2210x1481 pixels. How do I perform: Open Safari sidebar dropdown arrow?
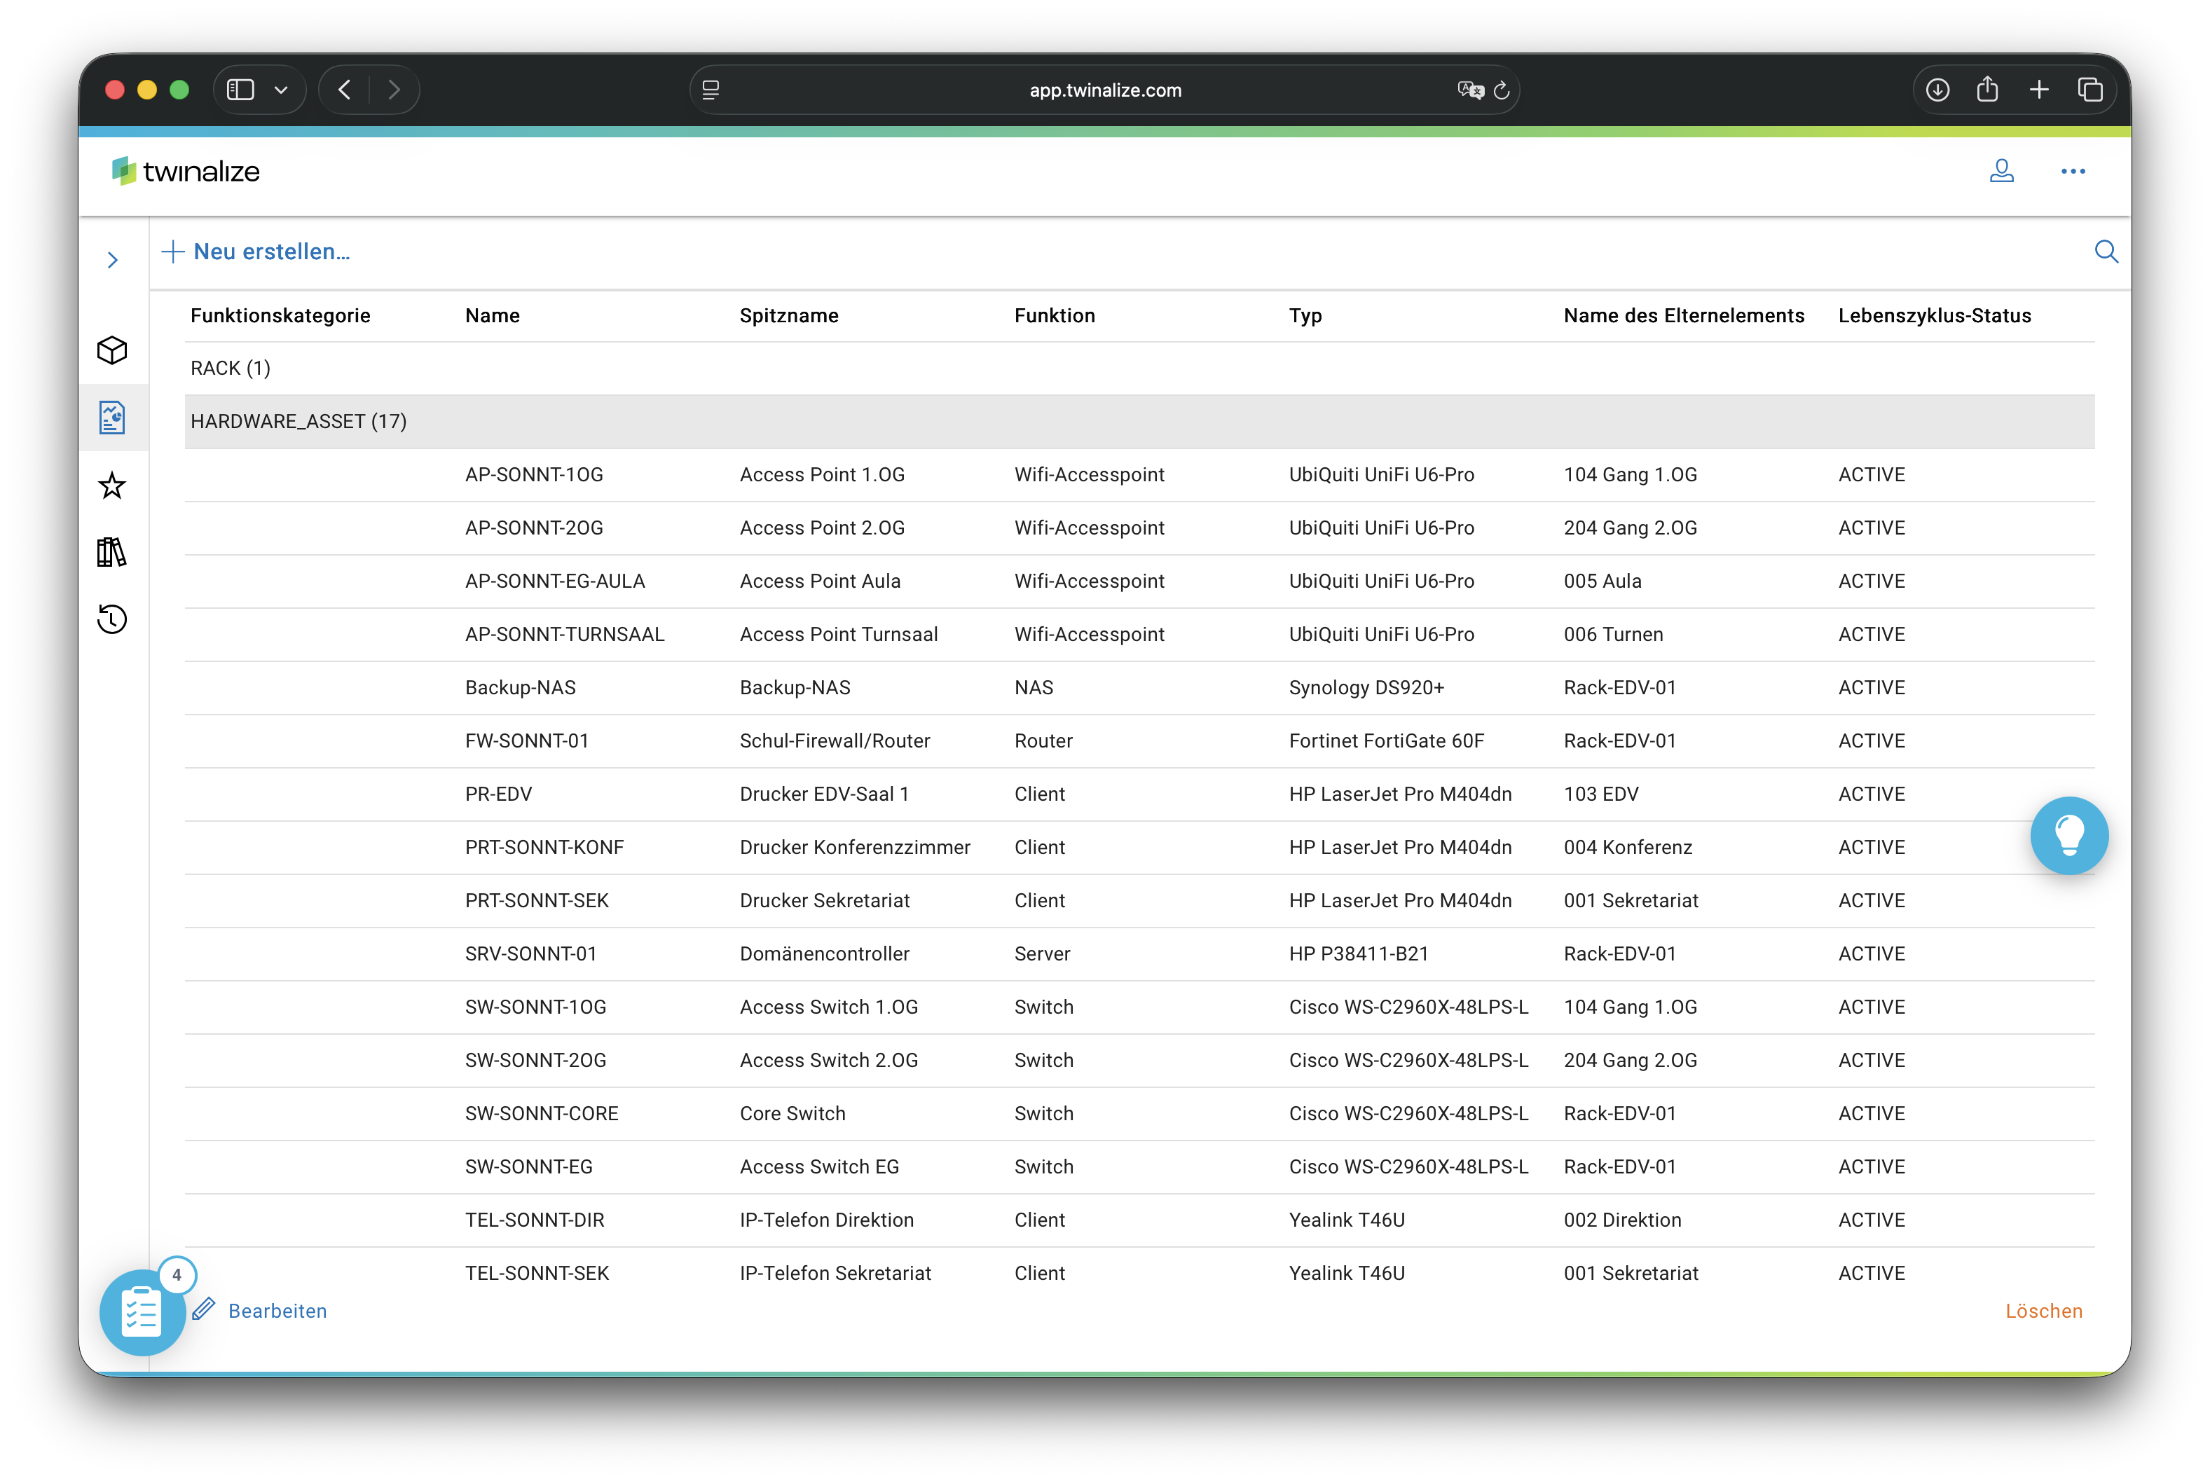280,90
